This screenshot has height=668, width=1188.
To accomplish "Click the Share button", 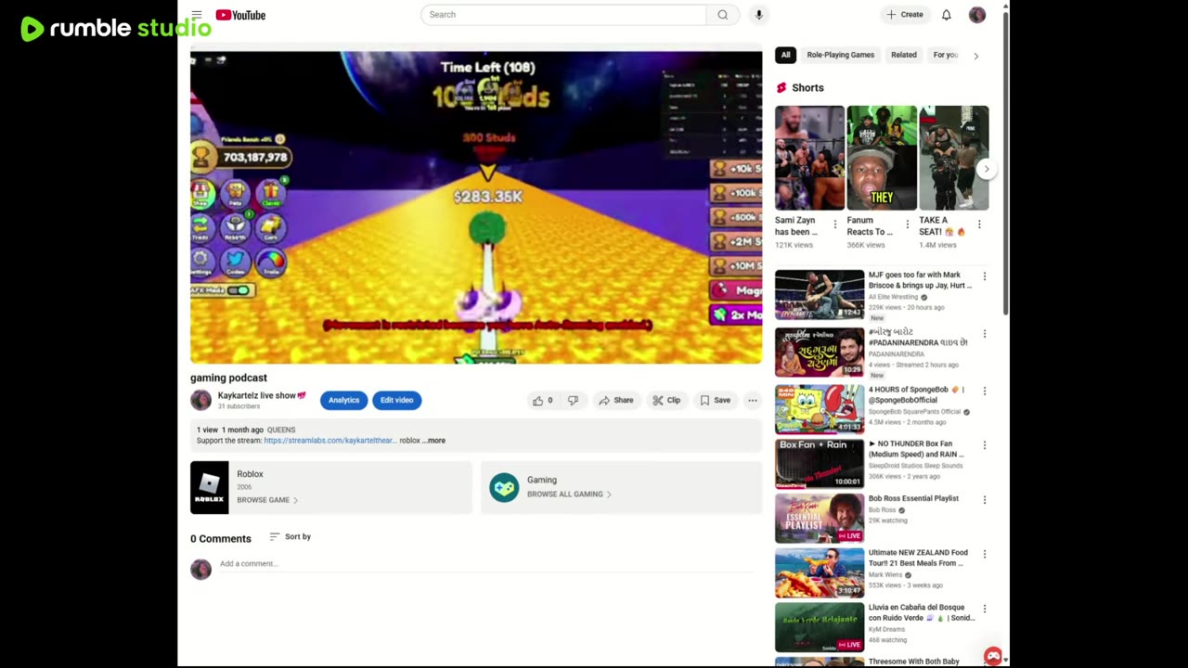I will [615, 401].
